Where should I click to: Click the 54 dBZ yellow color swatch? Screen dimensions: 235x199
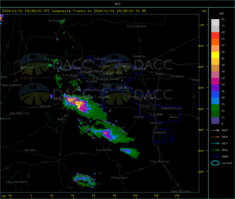[215, 55]
